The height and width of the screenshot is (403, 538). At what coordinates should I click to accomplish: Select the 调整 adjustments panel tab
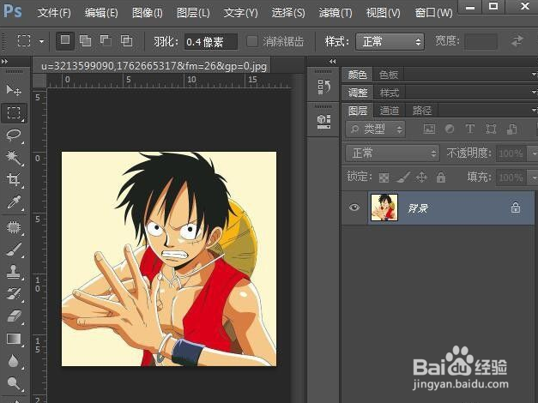coord(358,93)
